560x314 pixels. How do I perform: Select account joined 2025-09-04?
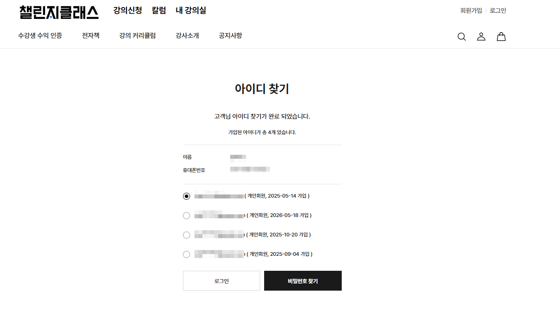point(187,254)
